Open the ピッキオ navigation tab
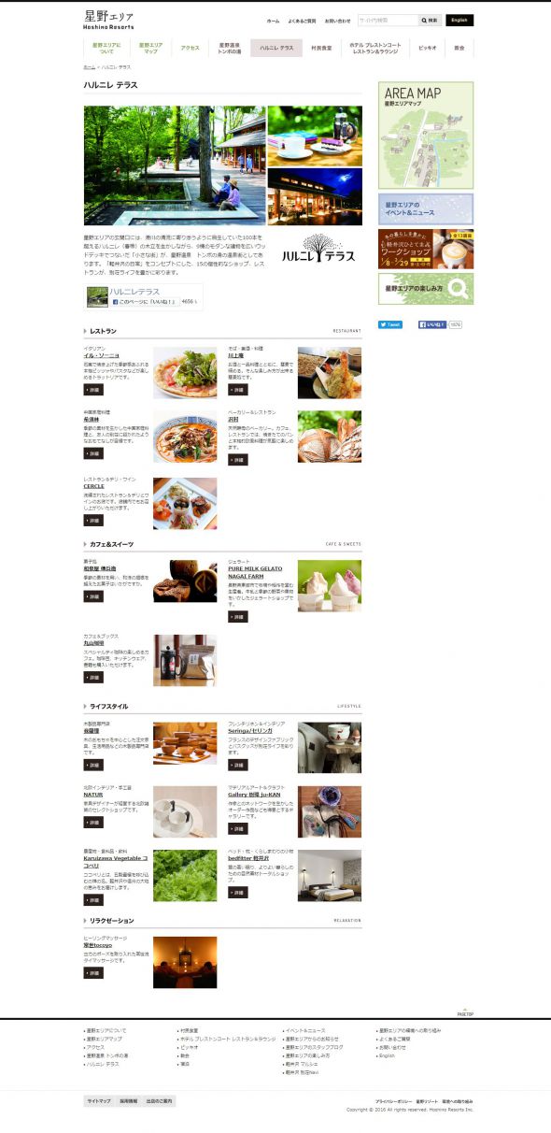 pos(428,48)
